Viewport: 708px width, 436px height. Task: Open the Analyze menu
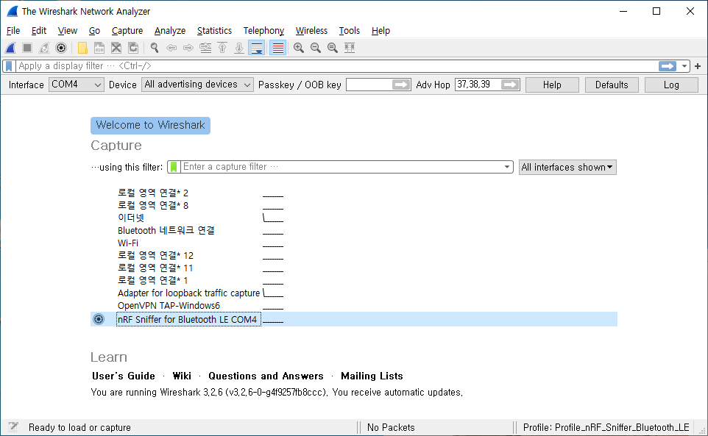point(170,31)
